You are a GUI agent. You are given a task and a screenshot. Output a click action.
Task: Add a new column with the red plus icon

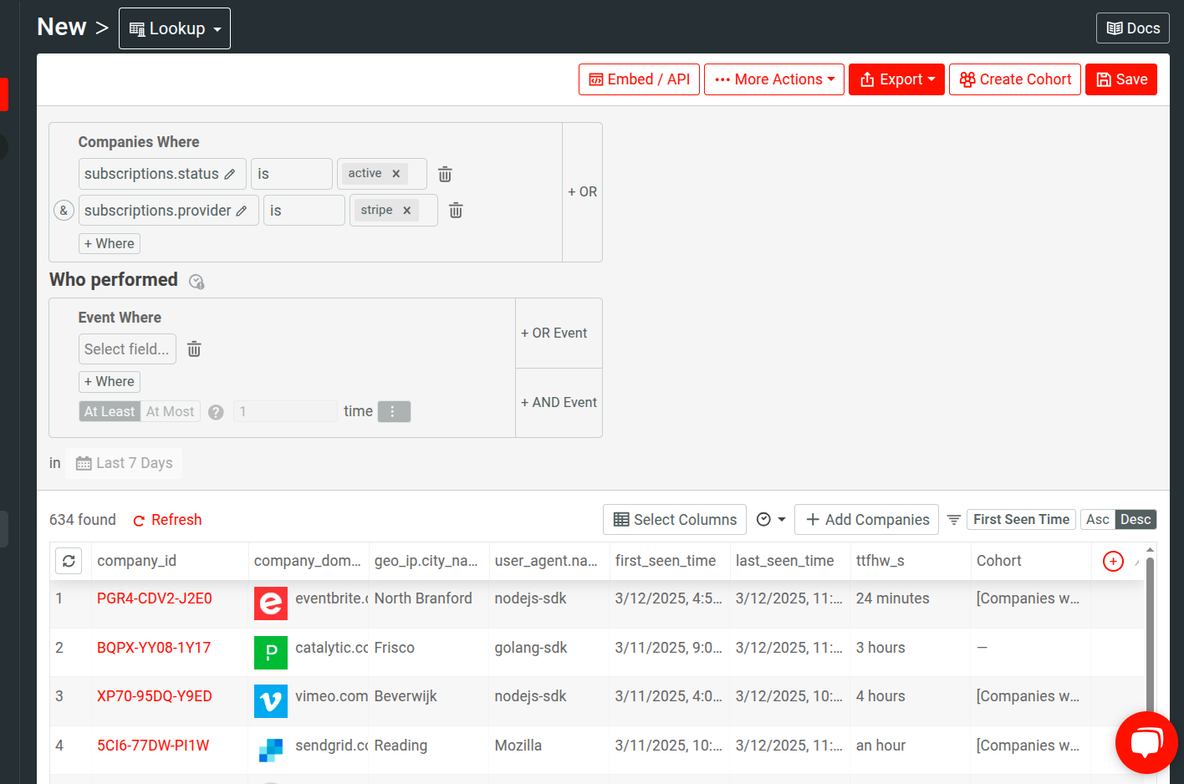click(1113, 561)
